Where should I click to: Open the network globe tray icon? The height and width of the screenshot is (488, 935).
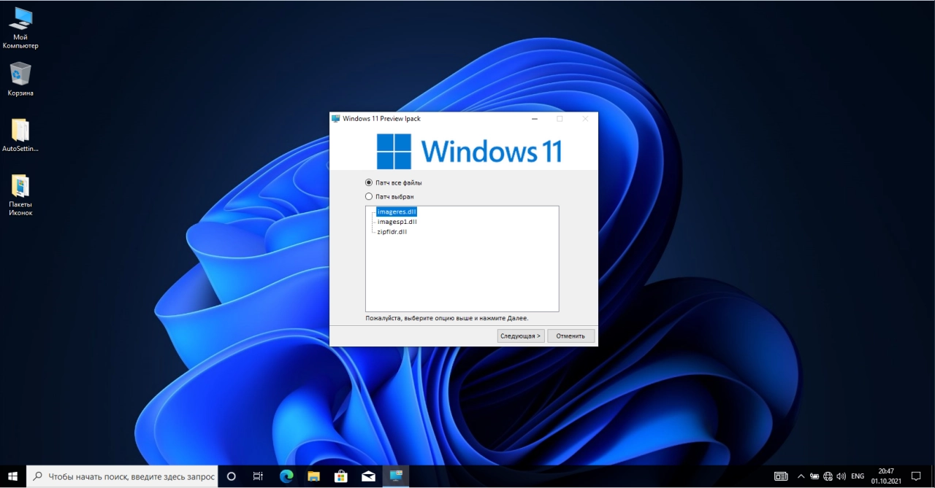tap(828, 476)
